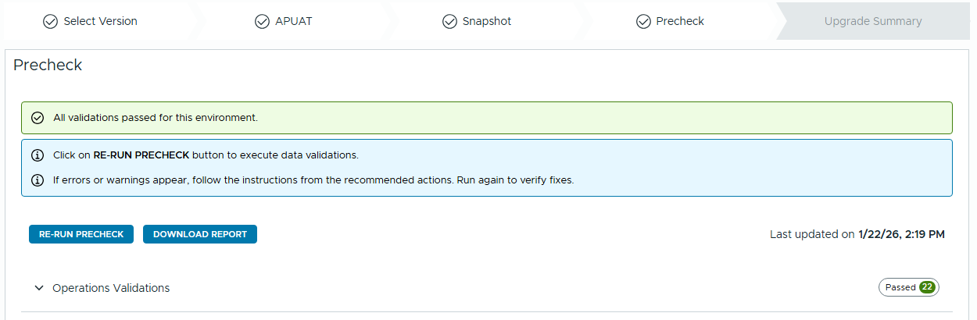This screenshot has height=320, width=977.
Task: Click the Precheck step checkmark icon
Action: click(x=643, y=21)
